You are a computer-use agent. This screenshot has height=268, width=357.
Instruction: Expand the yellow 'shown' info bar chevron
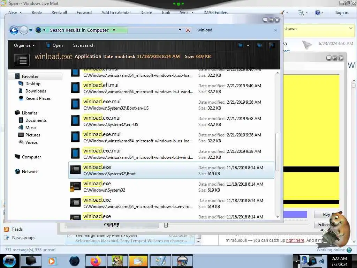point(351,29)
